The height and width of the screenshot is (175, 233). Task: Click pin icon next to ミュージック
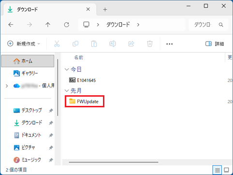point(51,160)
